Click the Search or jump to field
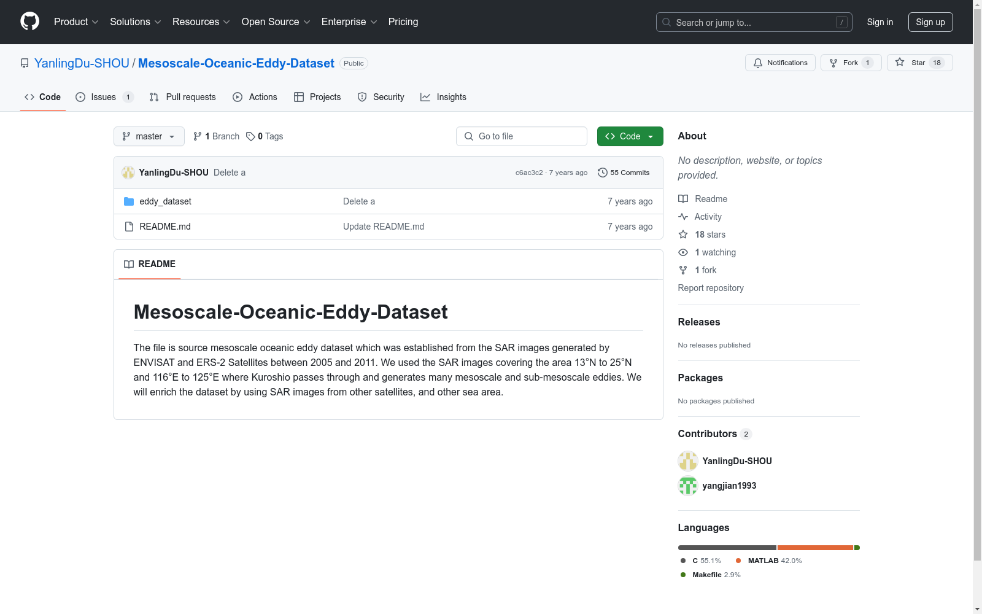This screenshot has height=614, width=982. pos(754,22)
